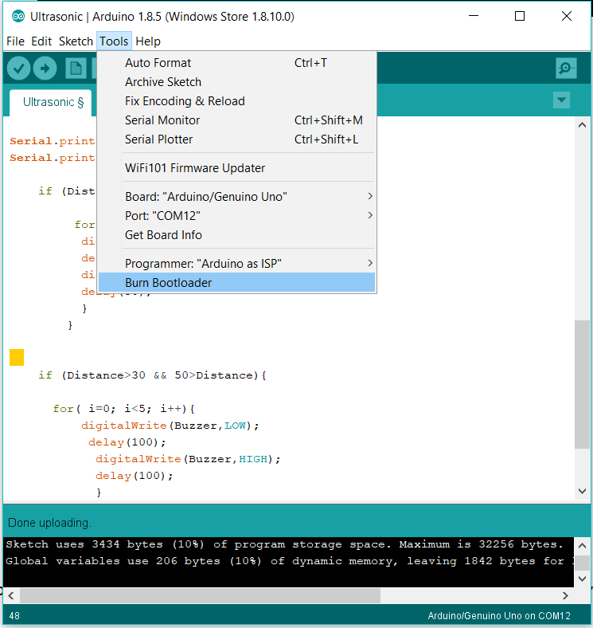Select Get Board Info

236,235
